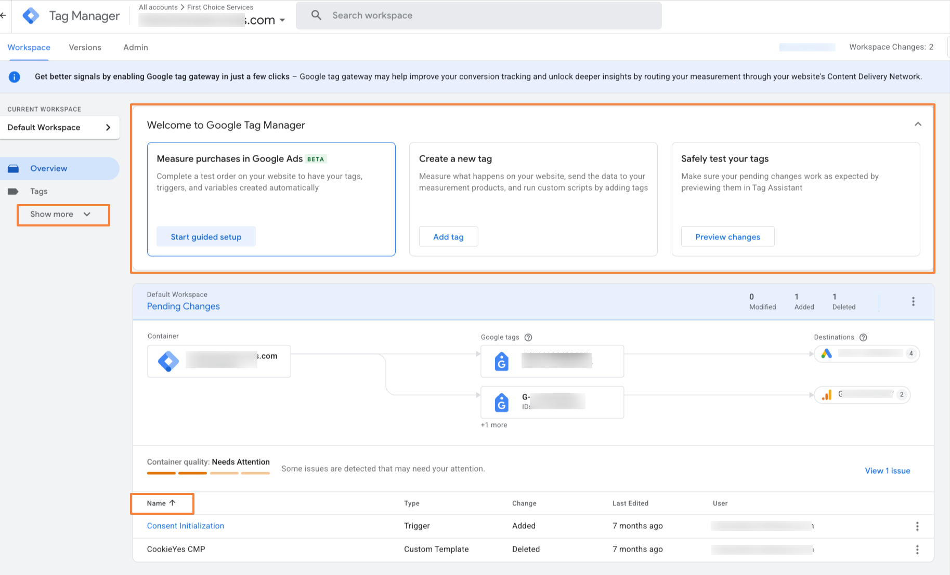Open options menu for Consent Initialization row
The image size is (950, 575).
(917, 526)
